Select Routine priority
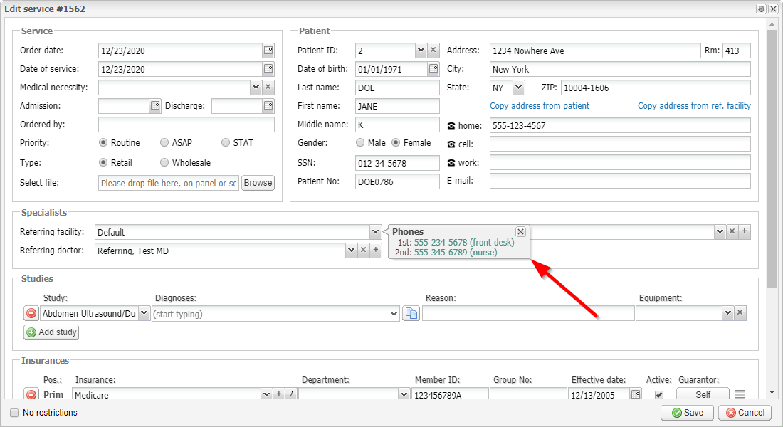The height and width of the screenshot is (427, 783). click(x=103, y=143)
